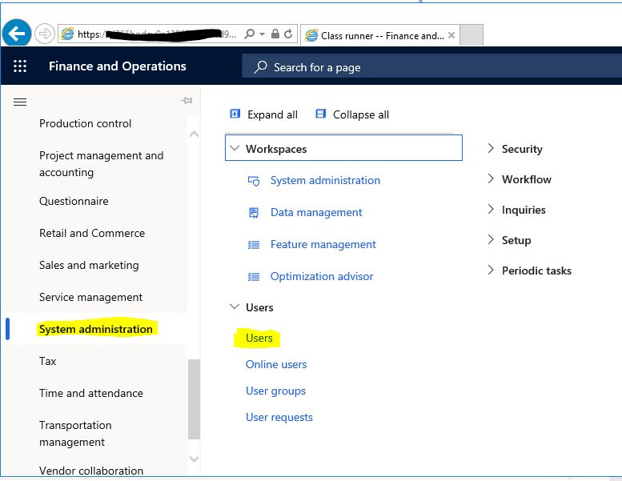Click the Expand all icon

[235, 114]
